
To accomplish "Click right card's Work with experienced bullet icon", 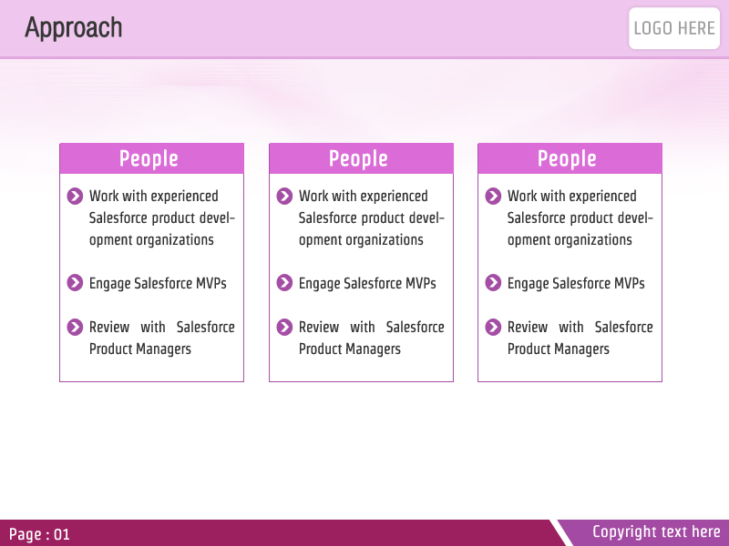I will tap(493, 197).
